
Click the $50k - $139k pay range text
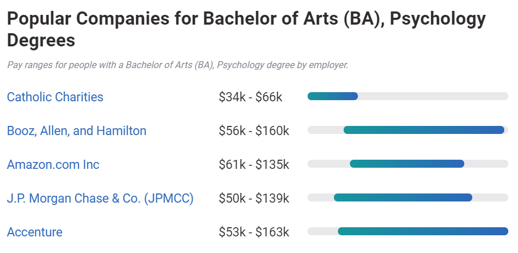point(254,199)
